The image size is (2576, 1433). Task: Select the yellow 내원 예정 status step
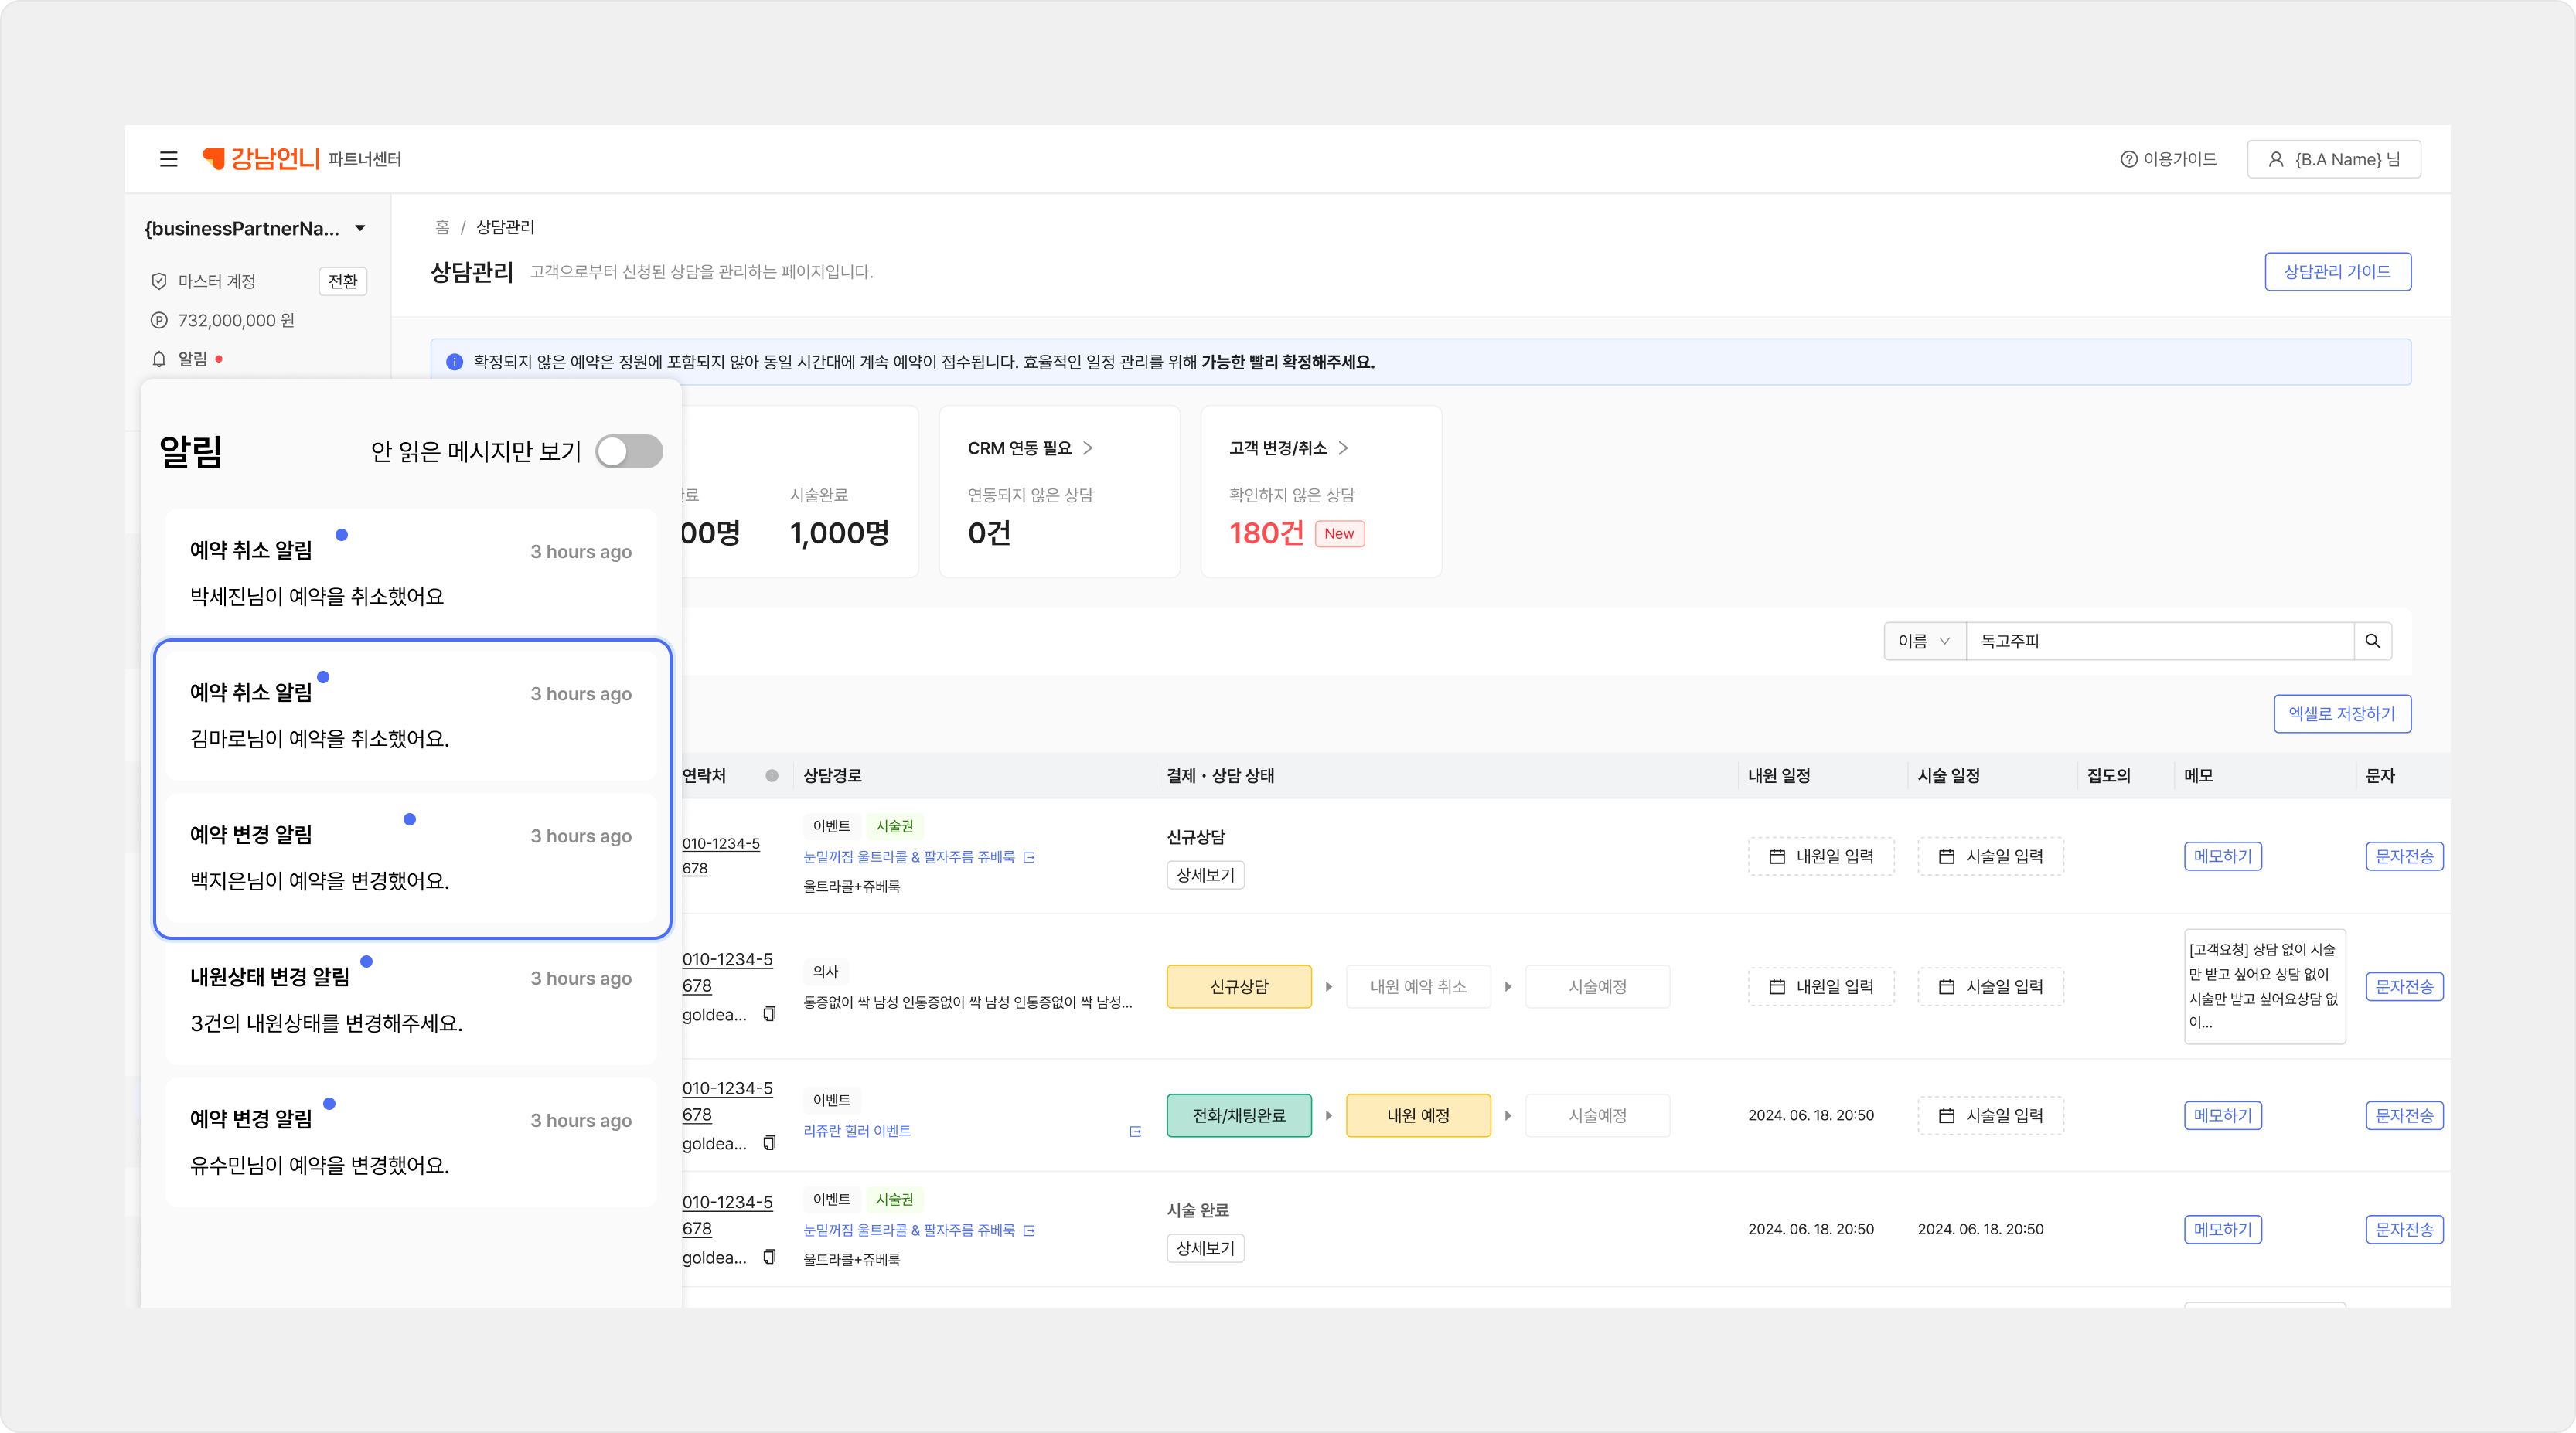1418,1116
